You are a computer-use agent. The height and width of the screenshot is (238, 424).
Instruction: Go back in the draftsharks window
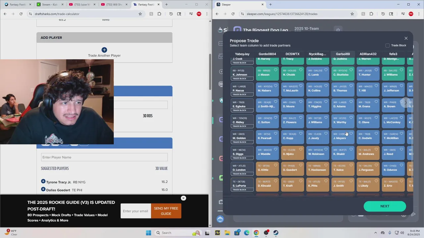[x=5, y=14]
